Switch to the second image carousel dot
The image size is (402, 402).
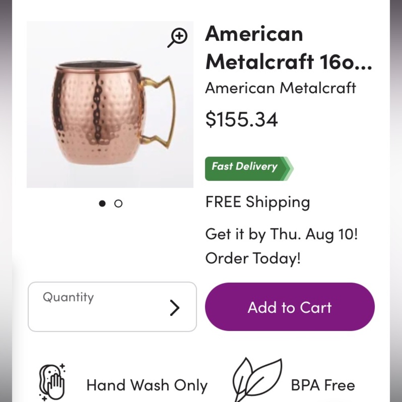point(118,204)
